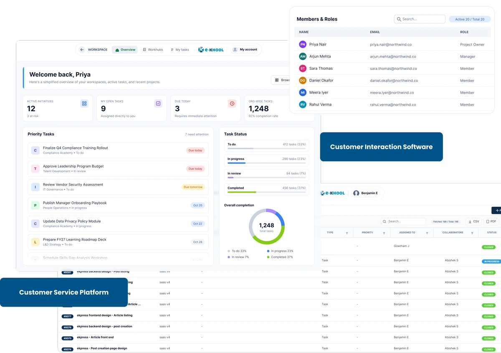Click the home icon on the Overview tab
Viewport: 501px width, 353px height.
pos(117,50)
